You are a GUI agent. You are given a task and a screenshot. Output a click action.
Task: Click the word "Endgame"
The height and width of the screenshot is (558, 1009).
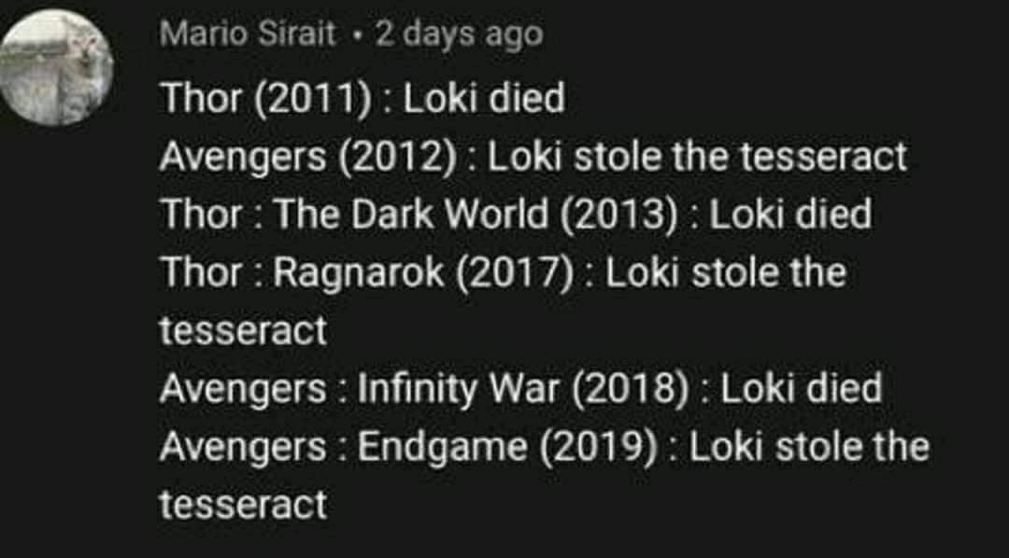(443, 447)
